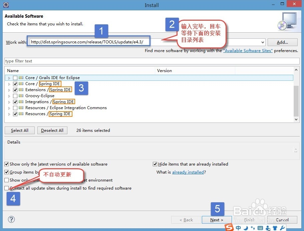This screenshot has height=231, width=304.
Task: Click the Sogou input 'S' logo icon
Action: tap(229, 227)
